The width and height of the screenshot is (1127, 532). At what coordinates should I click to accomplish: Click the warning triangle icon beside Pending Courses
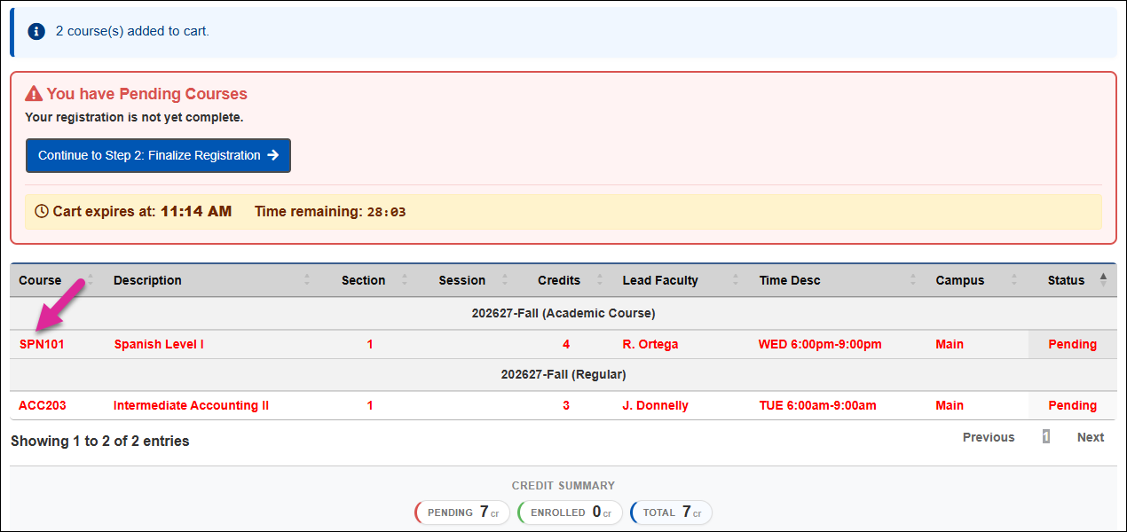[34, 94]
